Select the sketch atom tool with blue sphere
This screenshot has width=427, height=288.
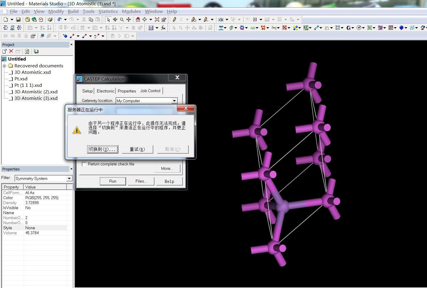65,36
